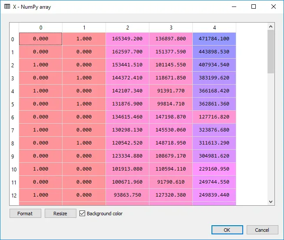Click the Format button

pos(25,214)
